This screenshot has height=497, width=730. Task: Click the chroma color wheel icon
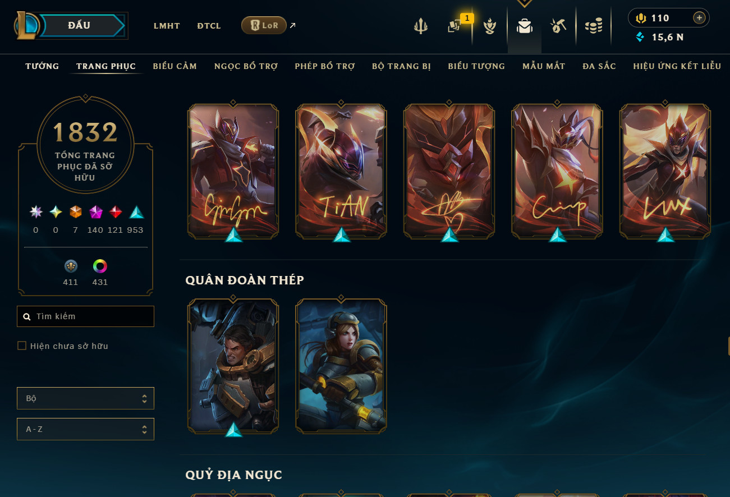[100, 266]
